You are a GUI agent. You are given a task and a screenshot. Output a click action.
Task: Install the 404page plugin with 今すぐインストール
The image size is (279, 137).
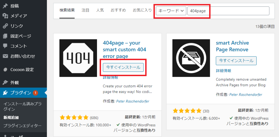click(123, 67)
